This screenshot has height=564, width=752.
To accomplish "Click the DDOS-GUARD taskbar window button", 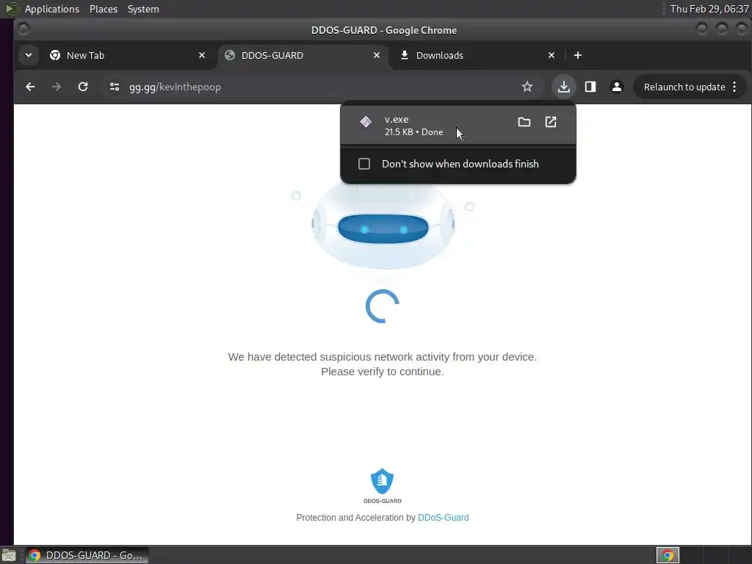I will [x=87, y=555].
